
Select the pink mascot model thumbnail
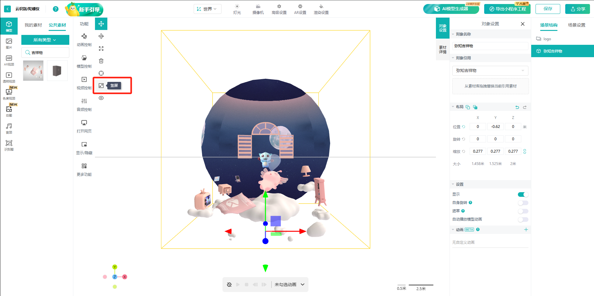[33, 70]
